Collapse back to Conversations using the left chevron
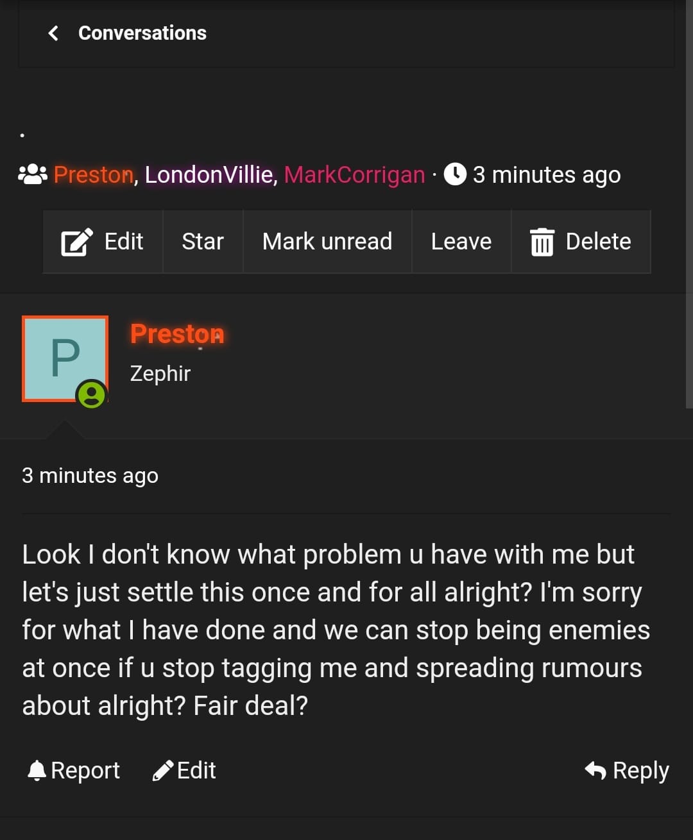Image resolution: width=693 pixels, height=840 pixels. [x=54, y=33]
